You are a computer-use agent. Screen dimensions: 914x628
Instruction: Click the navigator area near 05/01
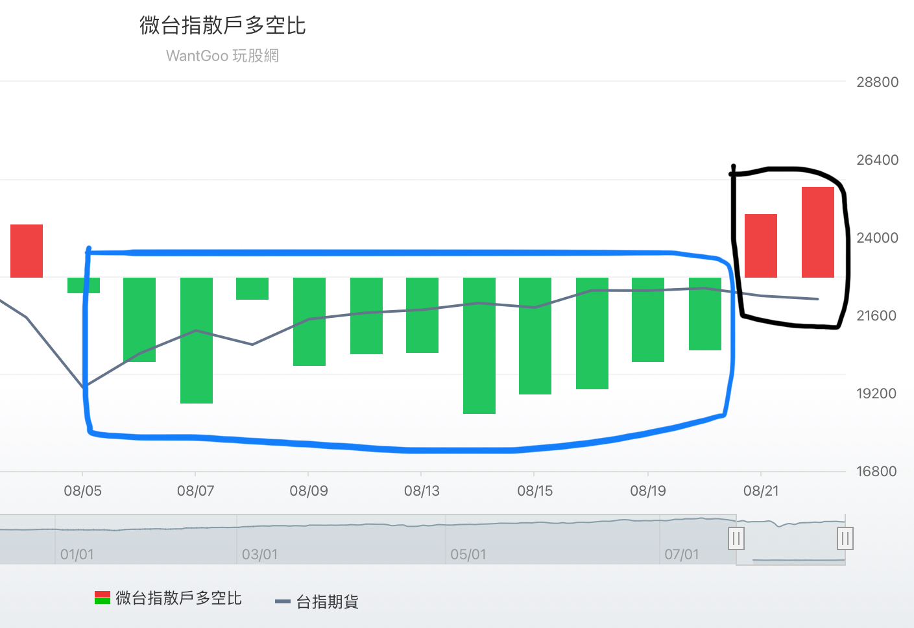(470, 538)
